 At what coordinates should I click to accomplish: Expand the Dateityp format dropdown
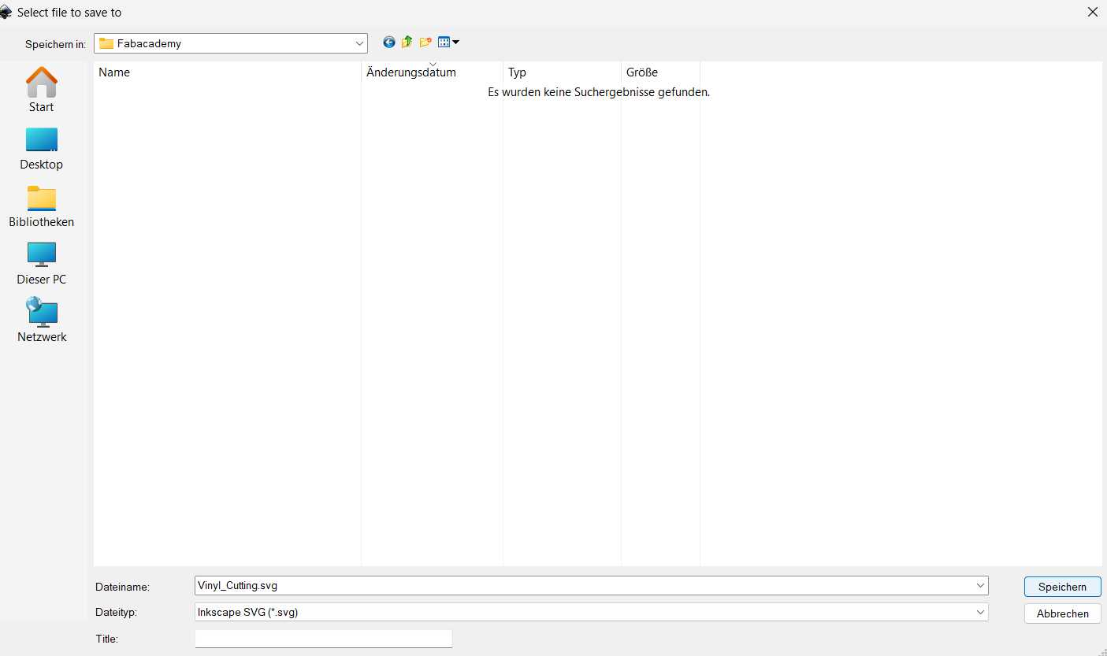[980, 612]
